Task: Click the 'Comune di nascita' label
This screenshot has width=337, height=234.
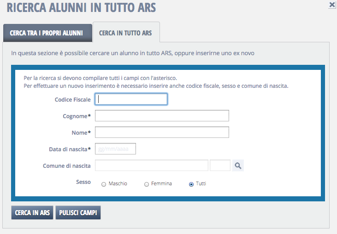Action: 67,166
